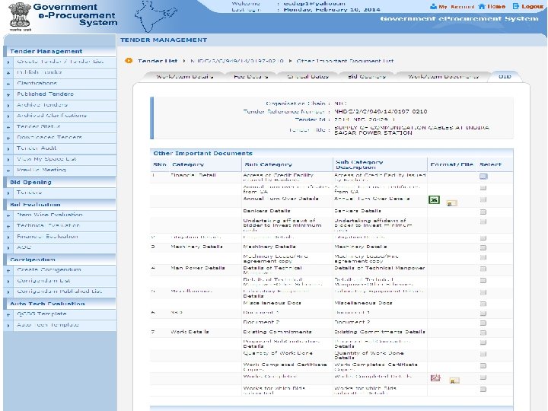Open the Bid Openers tab

coord(367,77)
